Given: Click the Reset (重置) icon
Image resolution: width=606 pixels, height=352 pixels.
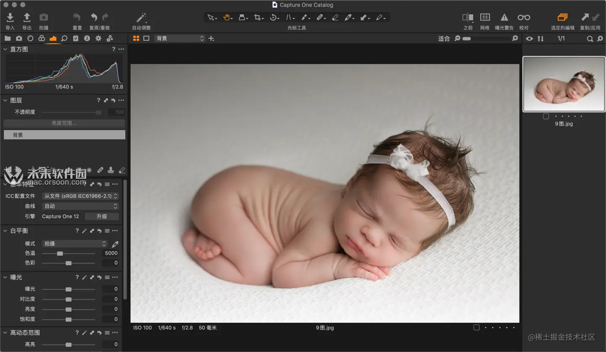Looking at the screenshot, I should coord(77,17).
